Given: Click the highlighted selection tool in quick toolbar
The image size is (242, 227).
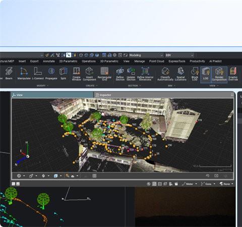Looking at the screenshot, I should pos(69,55).
